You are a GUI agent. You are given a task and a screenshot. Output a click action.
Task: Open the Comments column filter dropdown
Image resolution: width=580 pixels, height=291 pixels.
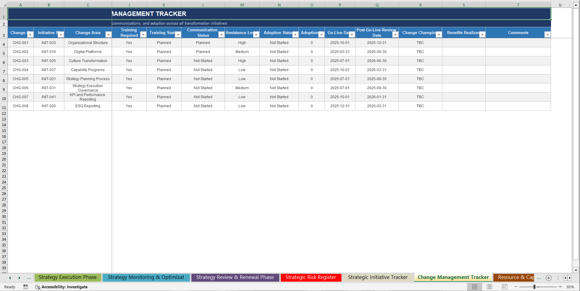547,35
